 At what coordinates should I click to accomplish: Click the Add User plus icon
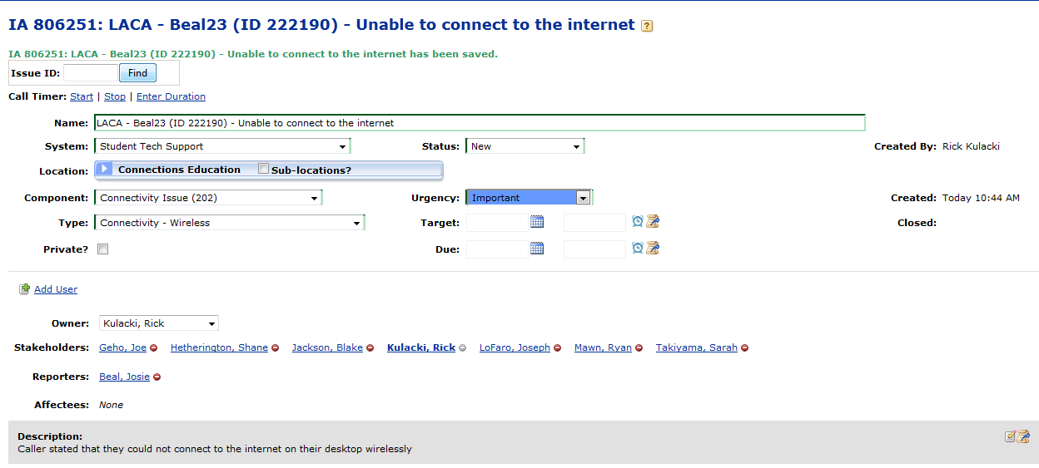(x=24, y=289)
